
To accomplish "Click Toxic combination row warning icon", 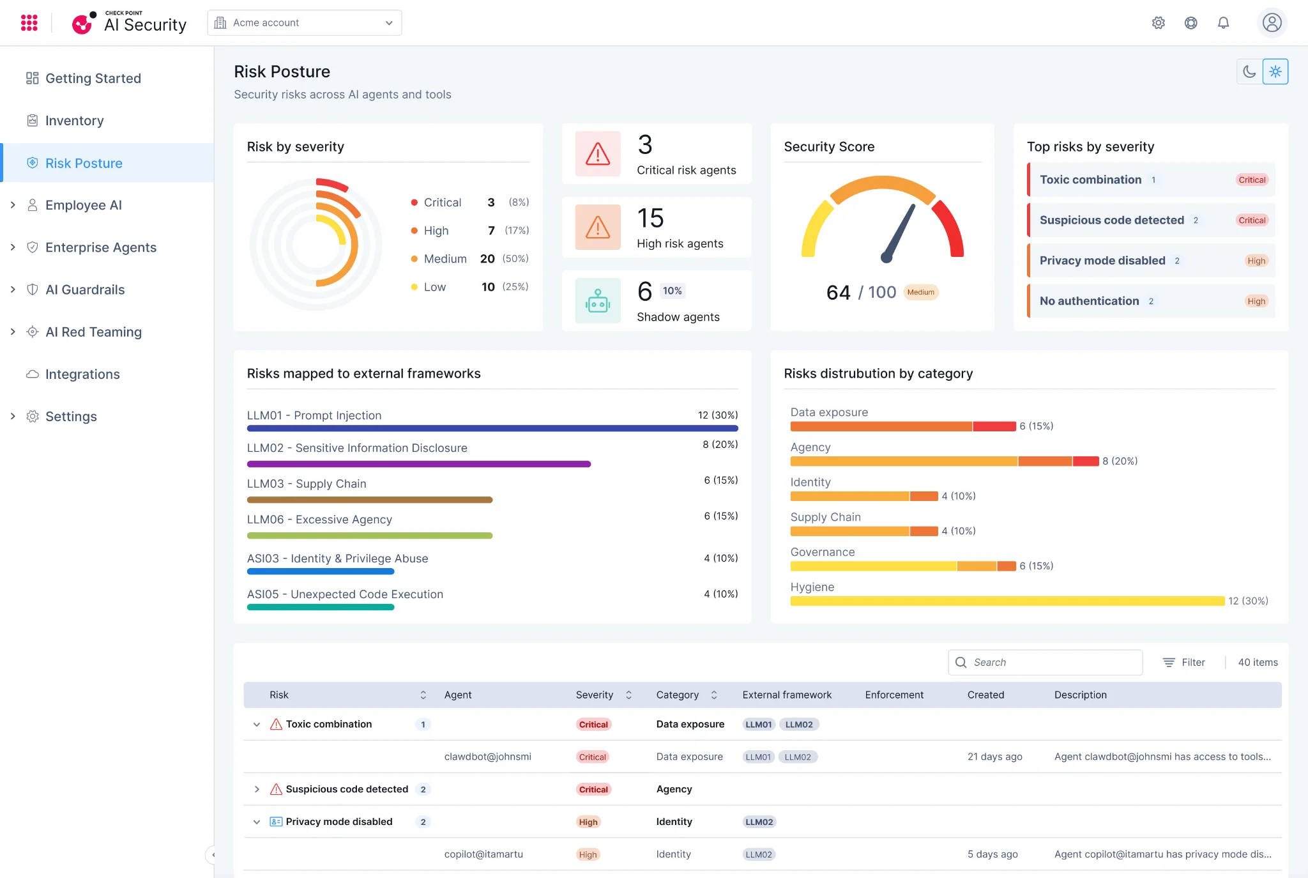I will pyautogui.click(x=276, y=725).
